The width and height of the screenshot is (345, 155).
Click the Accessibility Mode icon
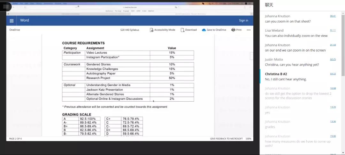click(151, 30)
